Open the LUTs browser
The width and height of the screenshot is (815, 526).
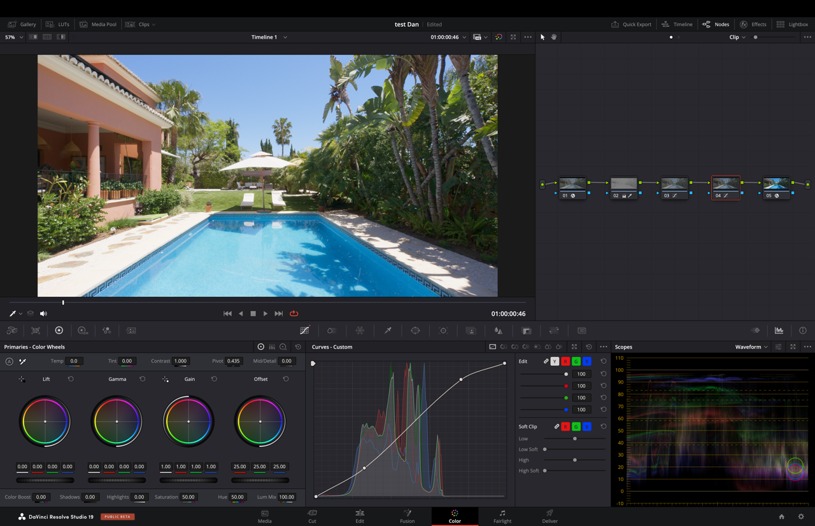[58, 25]
